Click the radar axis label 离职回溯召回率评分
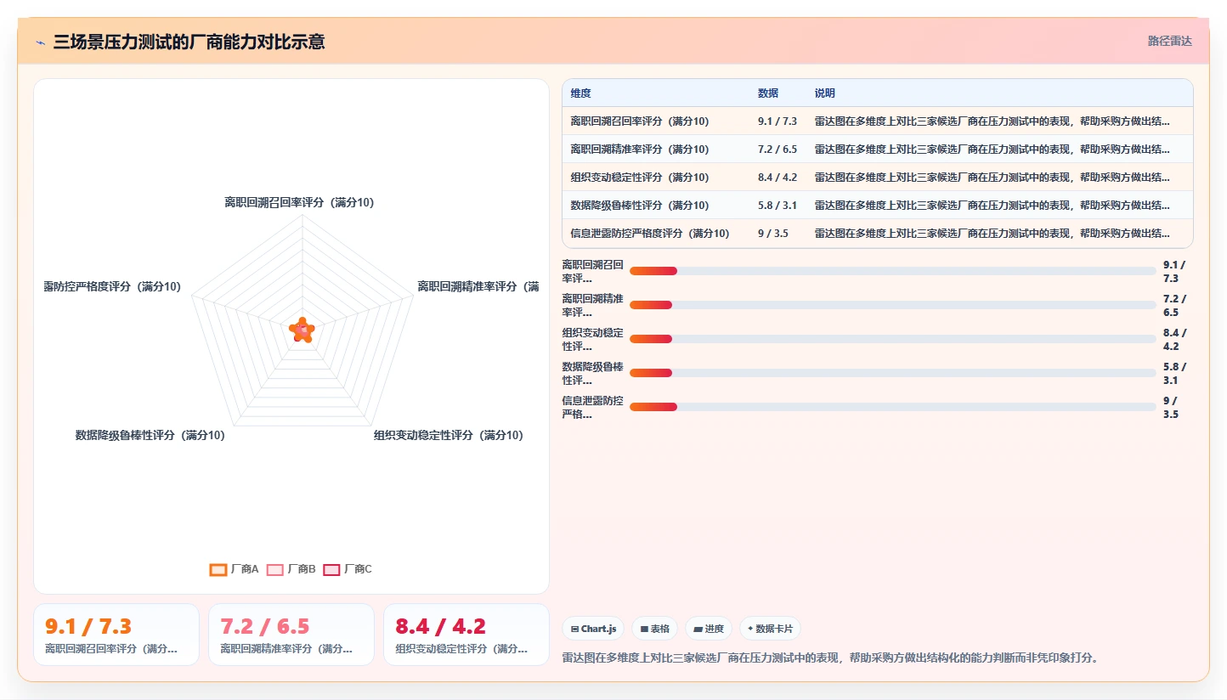 (299, 203)
